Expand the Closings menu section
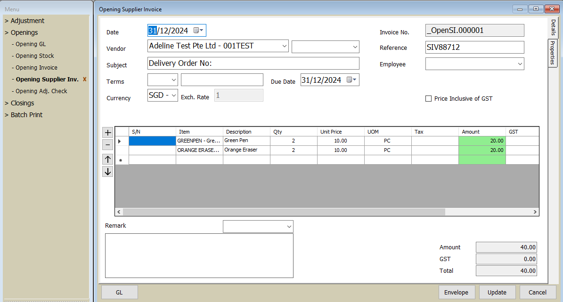This screenshot has height=302, width=563. coord(22,103)
